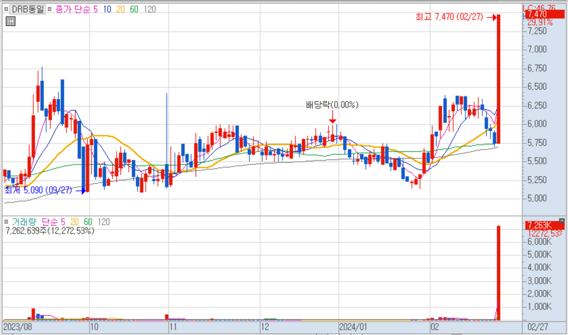568x335 pixels.
Task: Click the small square before 거래량 label
Action: (x=6, y=222)
